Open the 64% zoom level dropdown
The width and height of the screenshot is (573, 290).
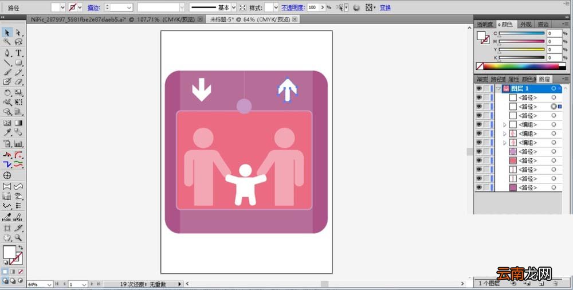pos(49,284)
